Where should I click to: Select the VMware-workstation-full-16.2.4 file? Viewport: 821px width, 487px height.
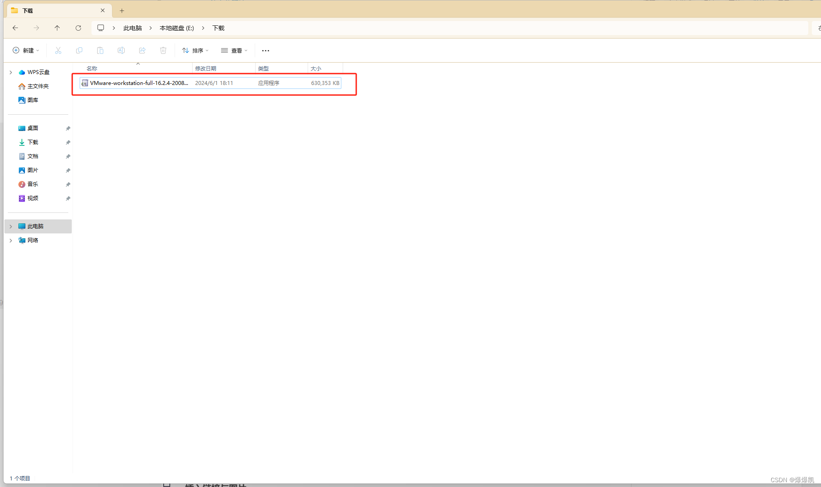(211, 83)
